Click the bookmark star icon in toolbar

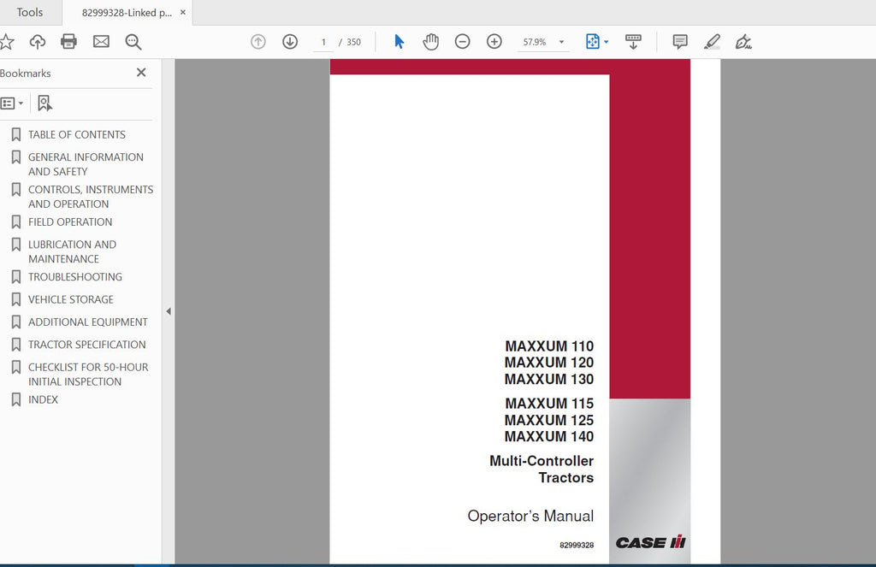[x=6, y=41]
